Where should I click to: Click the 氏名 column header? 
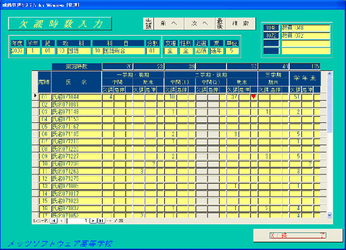pos(76,82)
